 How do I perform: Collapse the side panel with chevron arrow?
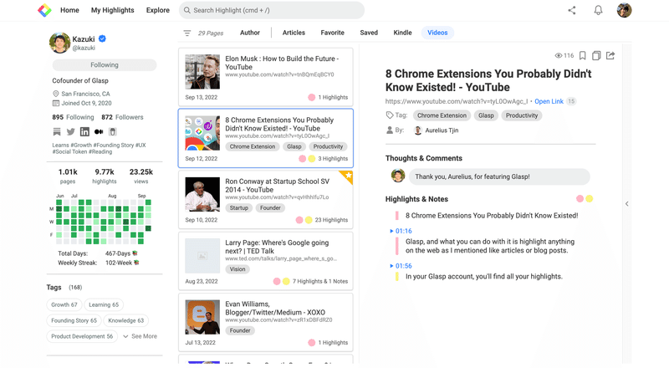click(626, 203)
